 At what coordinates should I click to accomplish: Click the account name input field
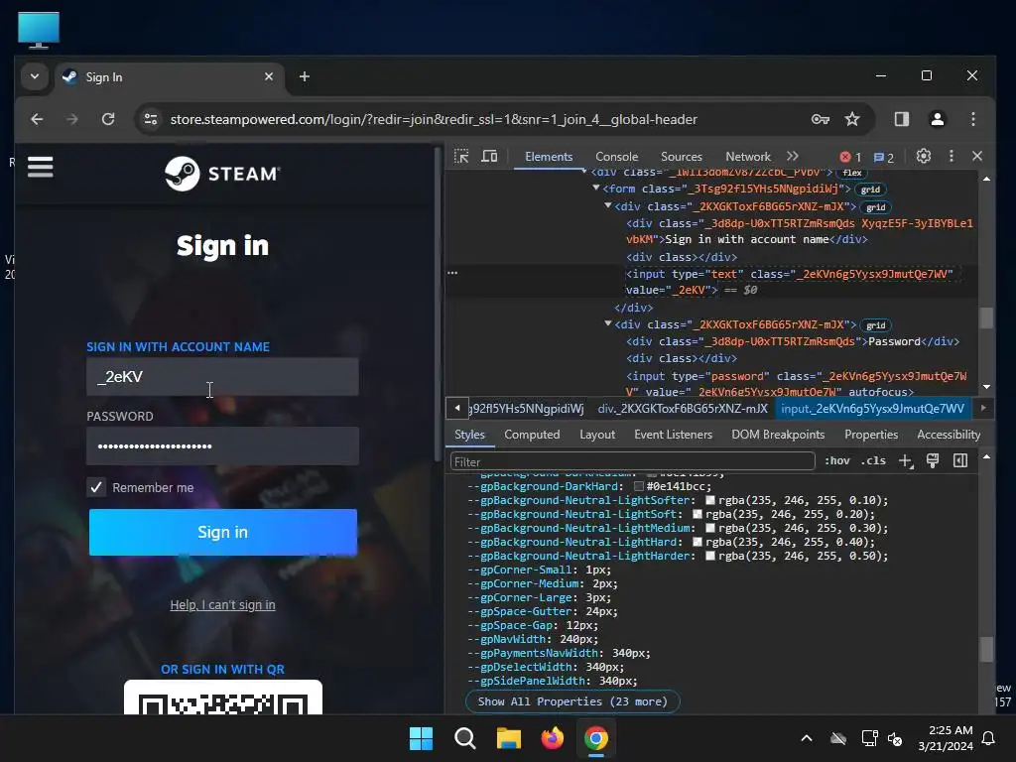222,376
